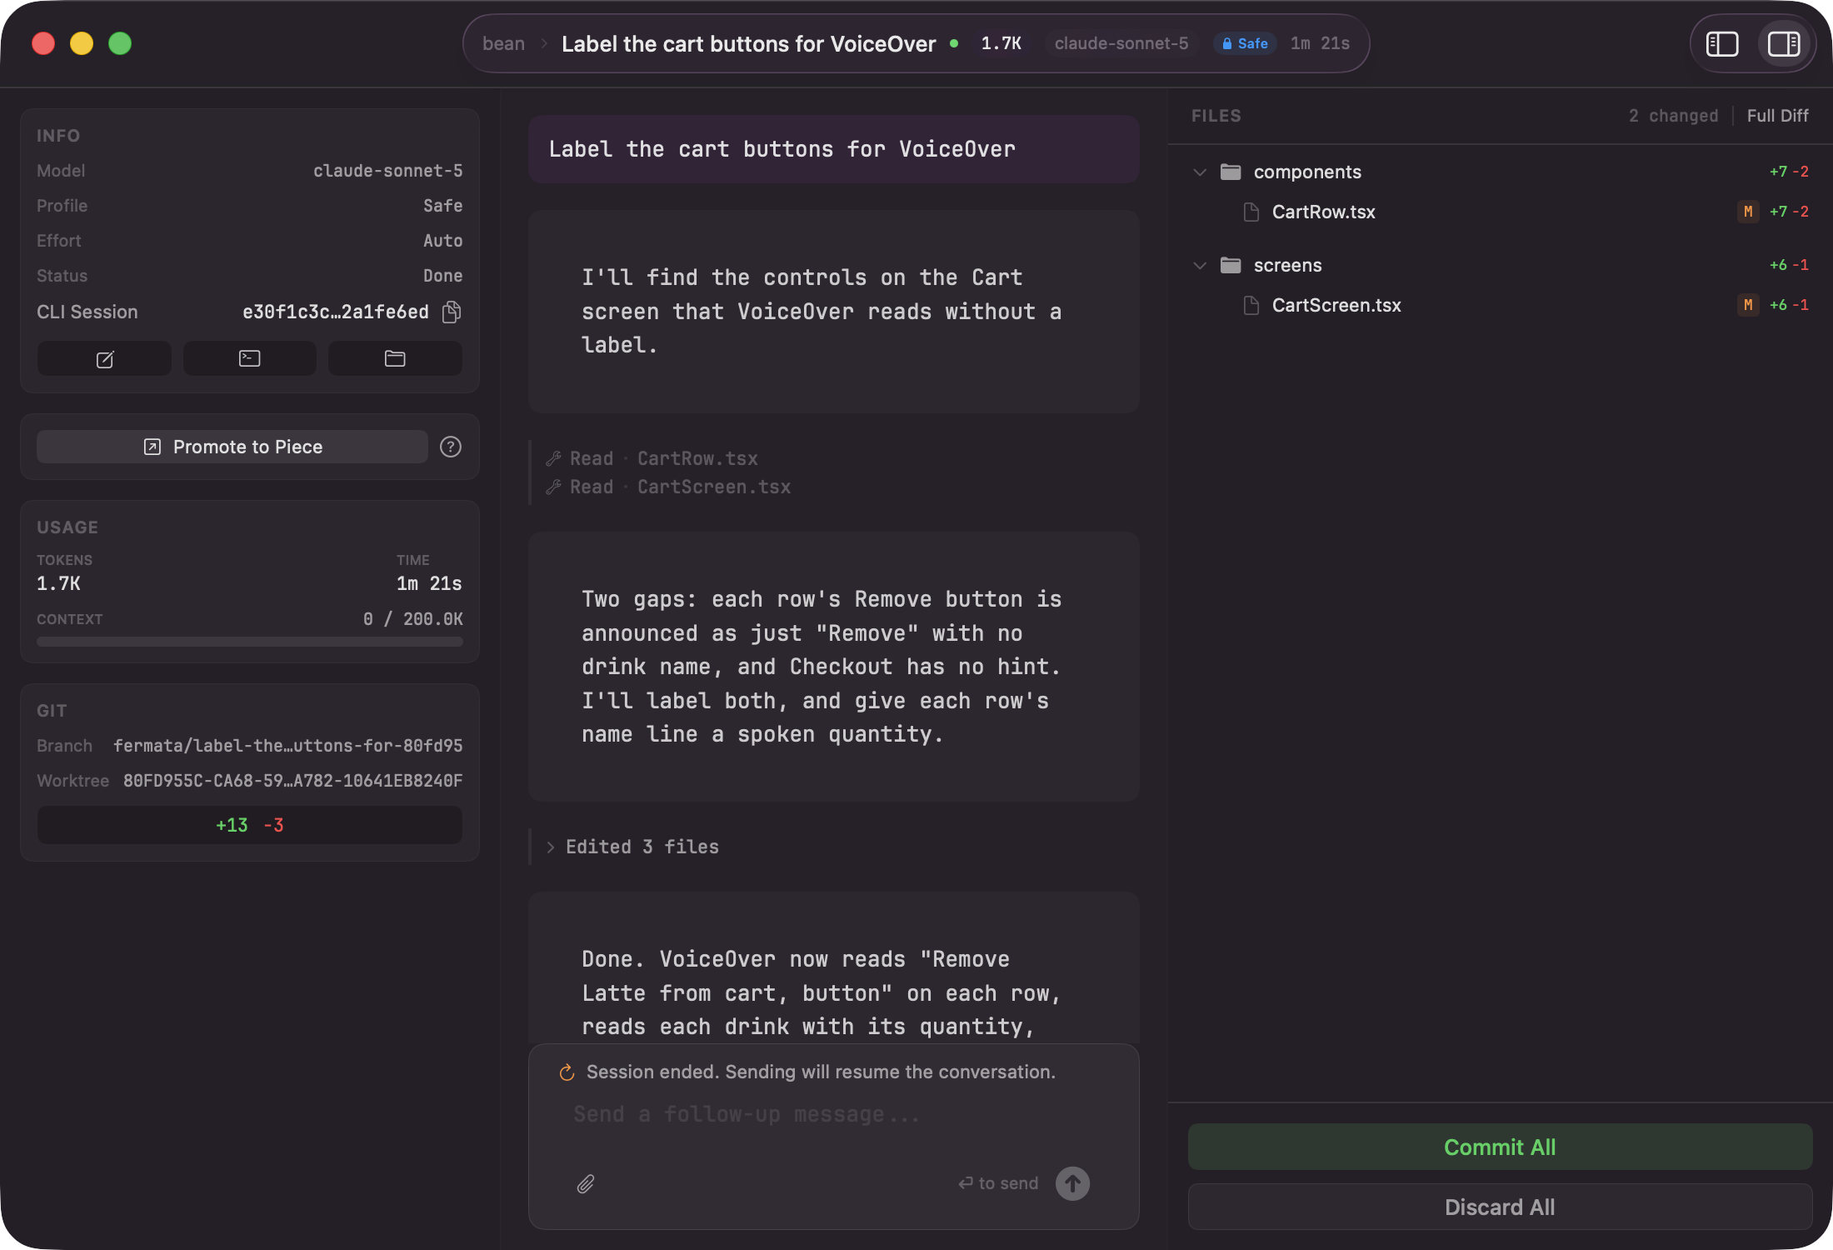Click the Status value Done
The height and width of the screenshot is (1250, 1833).
tap(442, 276)
